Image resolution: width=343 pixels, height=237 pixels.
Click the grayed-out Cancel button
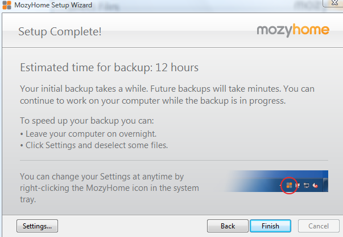[319, 226]
